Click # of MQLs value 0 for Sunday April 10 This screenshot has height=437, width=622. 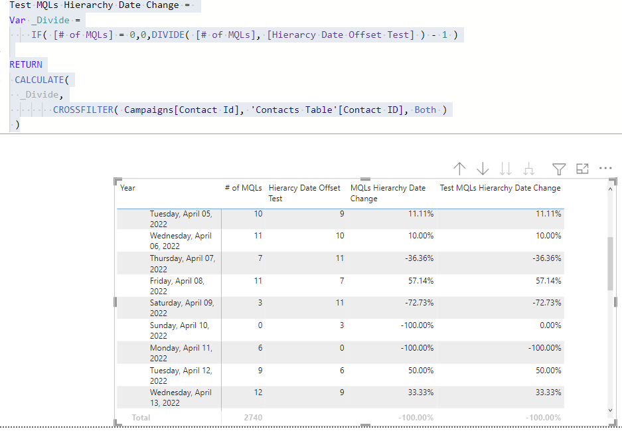click(x=260, y=325)
